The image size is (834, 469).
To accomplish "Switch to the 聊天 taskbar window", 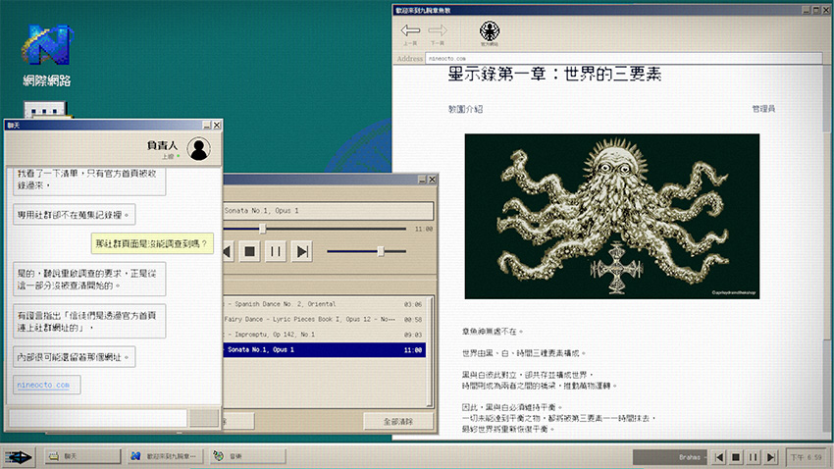I will pyautogui.click(x=83, y=456).
